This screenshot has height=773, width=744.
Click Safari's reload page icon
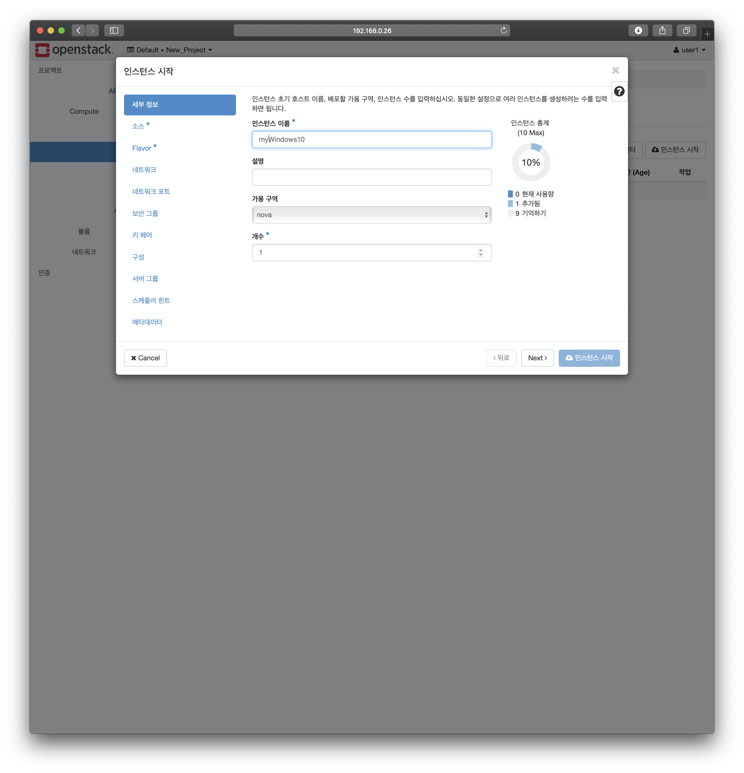(503, 30)
